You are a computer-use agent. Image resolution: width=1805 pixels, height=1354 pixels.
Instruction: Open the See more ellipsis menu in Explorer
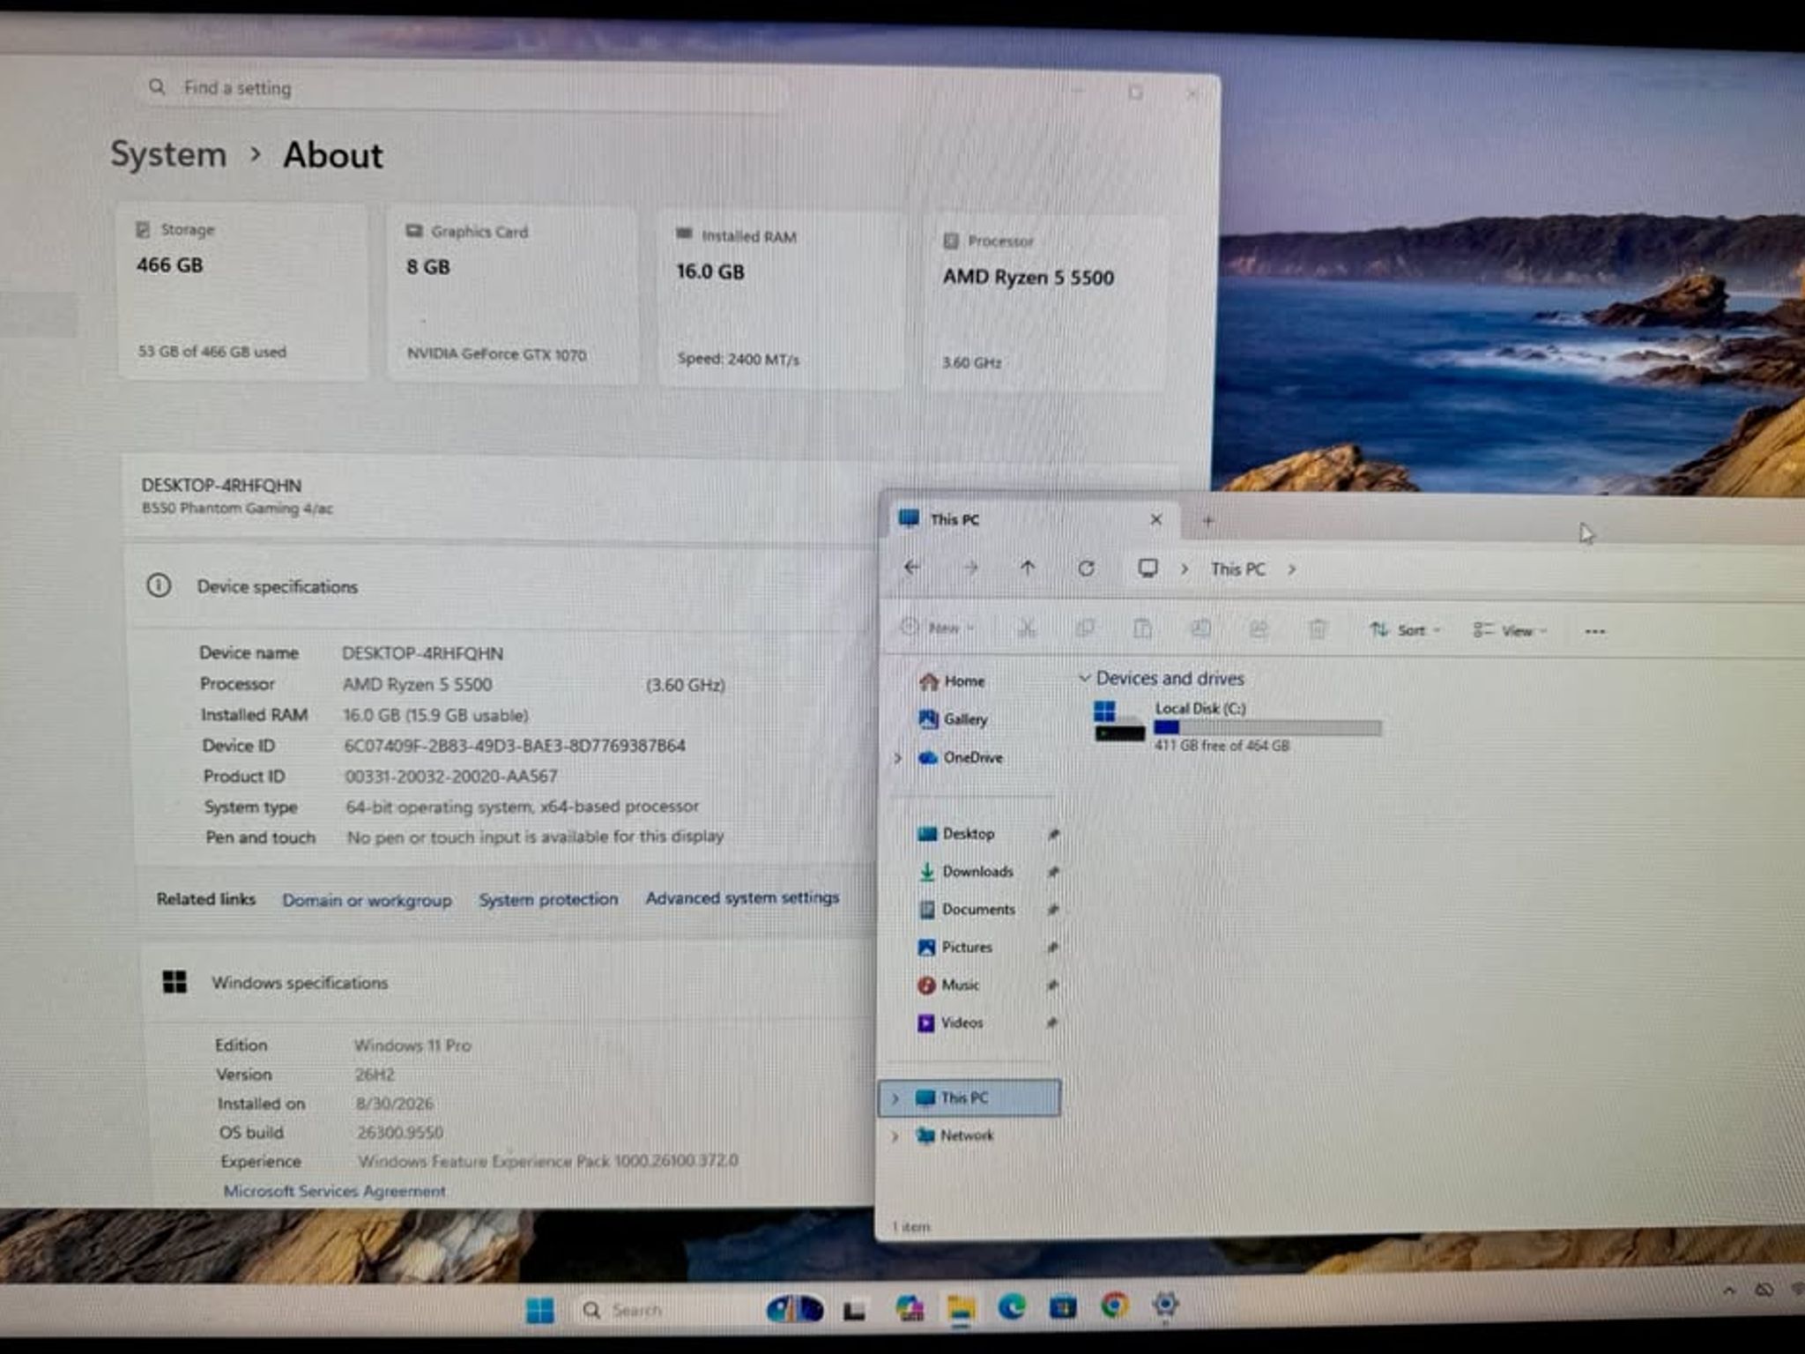pyautogui.click(x=1594, y=631)
